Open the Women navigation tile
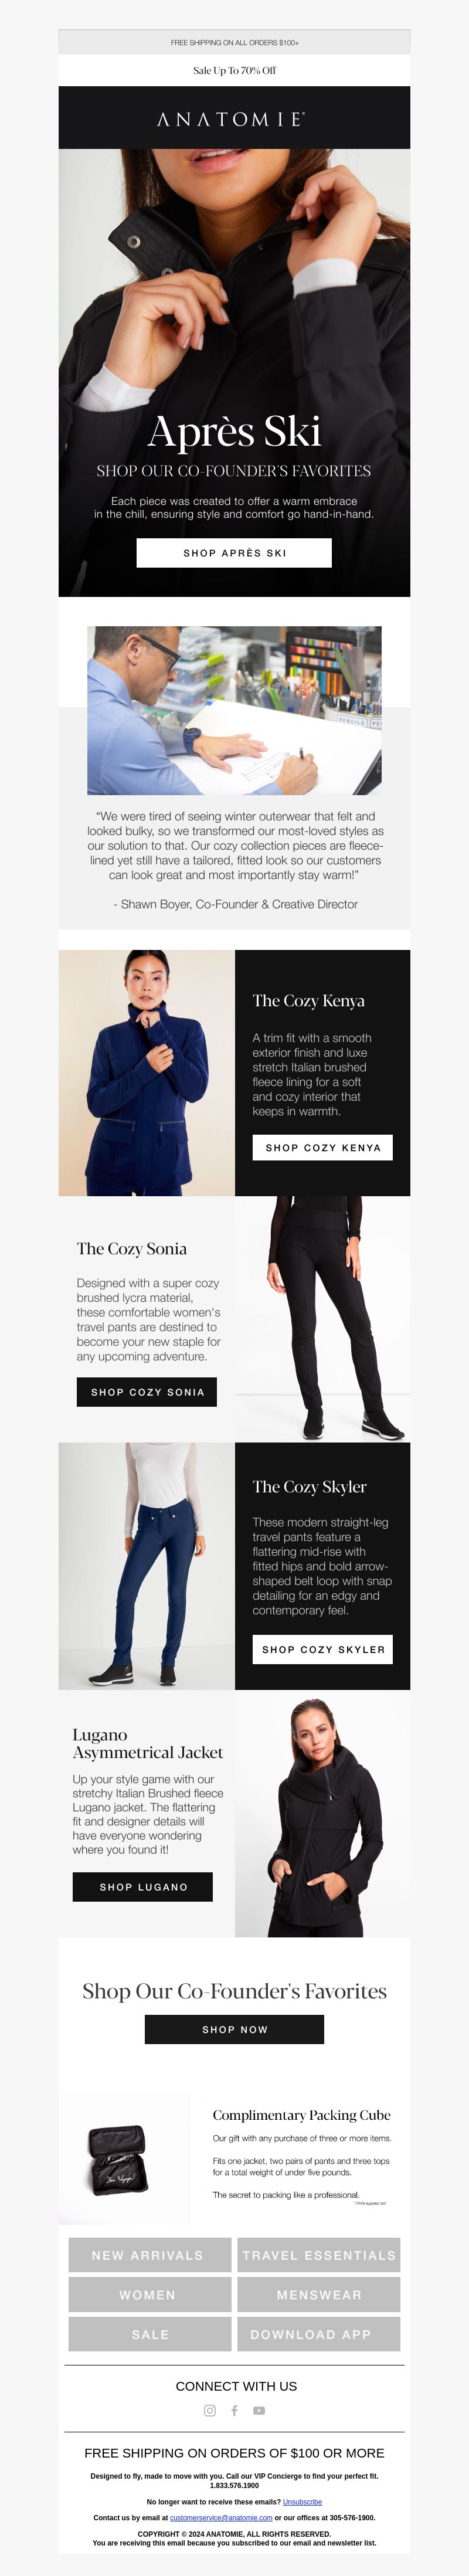This screenshot has height=2576, width=469. click(150, 2295)
